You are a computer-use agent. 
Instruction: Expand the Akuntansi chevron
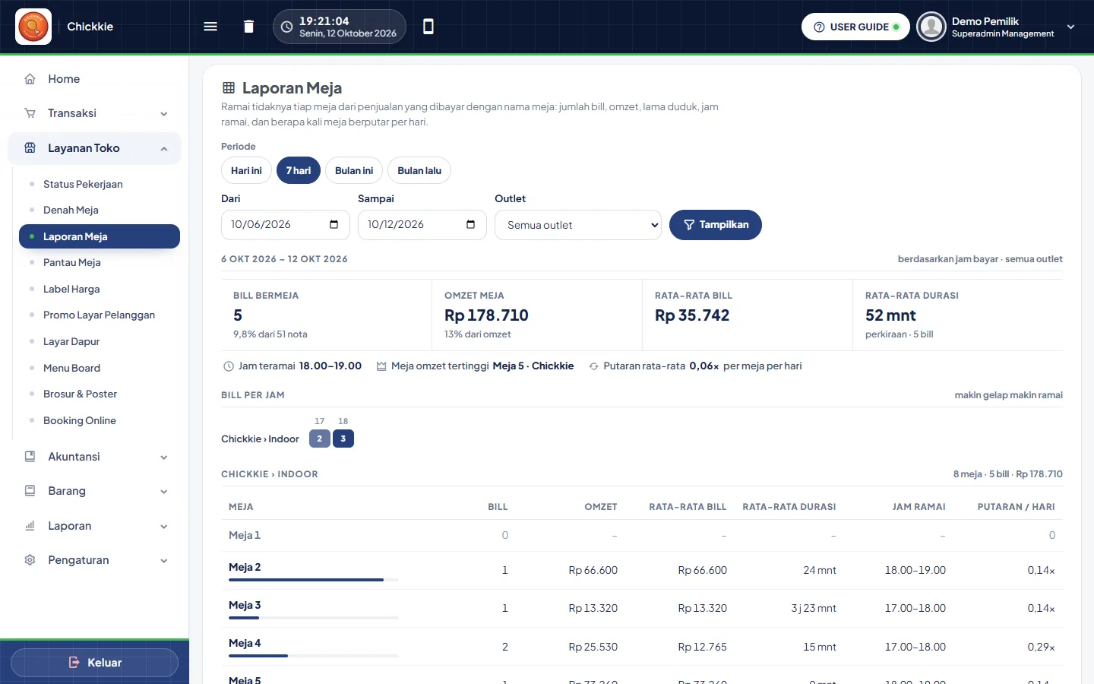[164, 458]
